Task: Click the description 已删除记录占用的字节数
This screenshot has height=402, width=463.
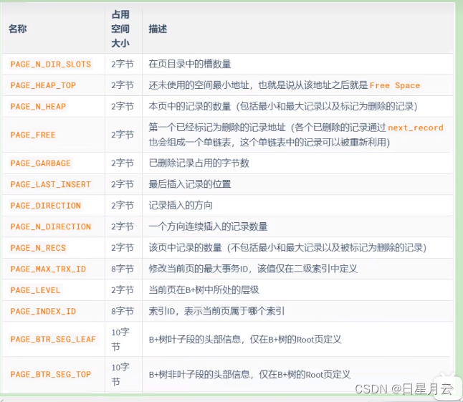Action: (x=199, y=163)
